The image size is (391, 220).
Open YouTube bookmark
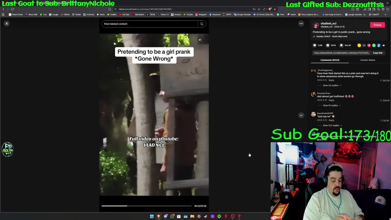(124, 14)
